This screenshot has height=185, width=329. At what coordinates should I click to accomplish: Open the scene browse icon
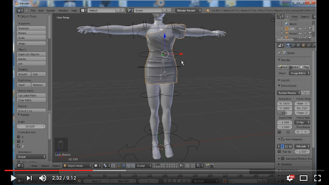130,10
